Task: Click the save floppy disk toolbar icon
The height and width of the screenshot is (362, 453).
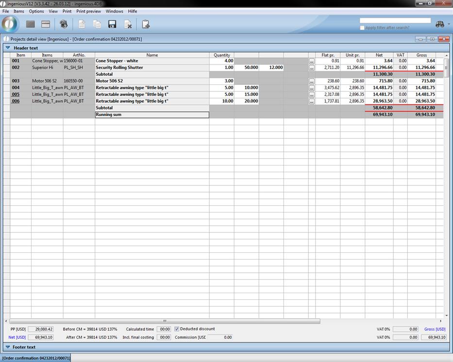Action: click(x=112, y=24)
